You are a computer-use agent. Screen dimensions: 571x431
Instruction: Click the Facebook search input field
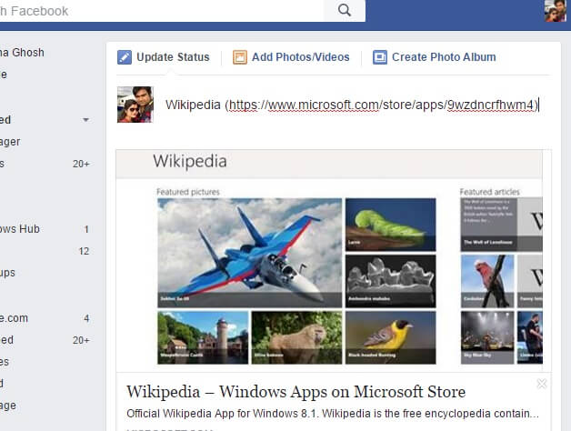point(162,11)
